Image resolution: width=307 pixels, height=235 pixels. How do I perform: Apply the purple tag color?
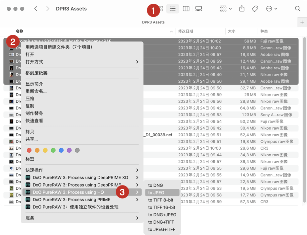tap(69, 150)
